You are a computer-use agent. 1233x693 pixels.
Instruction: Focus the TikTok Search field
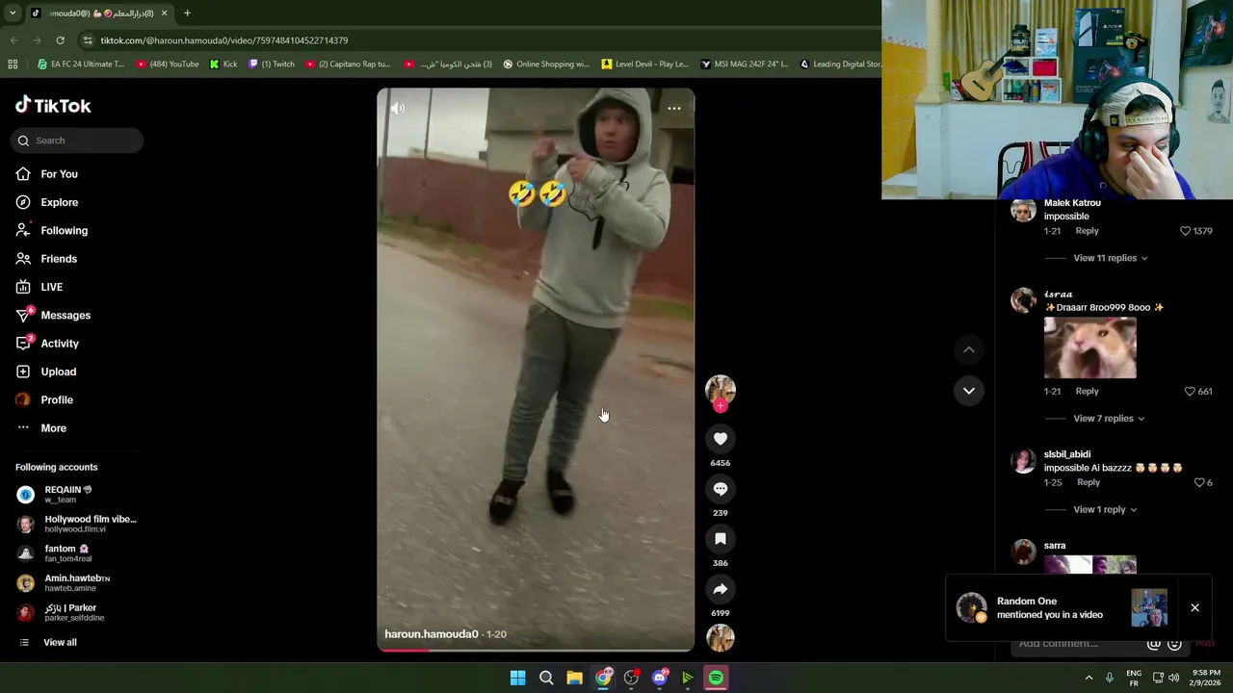pos(77,141)
